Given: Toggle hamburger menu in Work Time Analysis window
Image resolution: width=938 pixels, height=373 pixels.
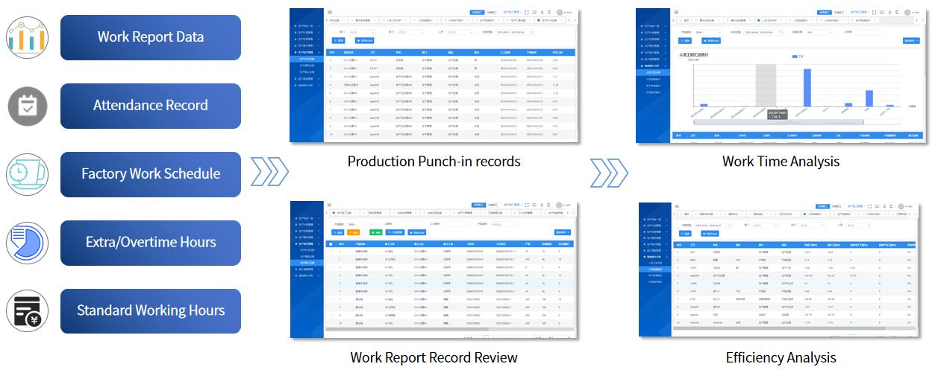Looking at the screenshot, I should (676, 12).
